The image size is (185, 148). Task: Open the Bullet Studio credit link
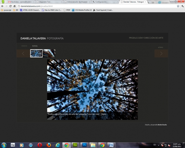[162, 125]
